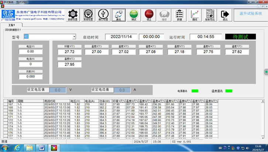Show the 曲线 curve chart
This screenshot has height=152, width=268.
195,15
